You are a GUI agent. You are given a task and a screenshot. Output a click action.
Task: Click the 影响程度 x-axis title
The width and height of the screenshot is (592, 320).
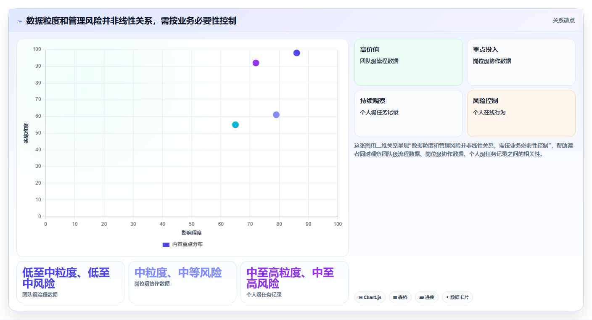(x=192, y=233)
